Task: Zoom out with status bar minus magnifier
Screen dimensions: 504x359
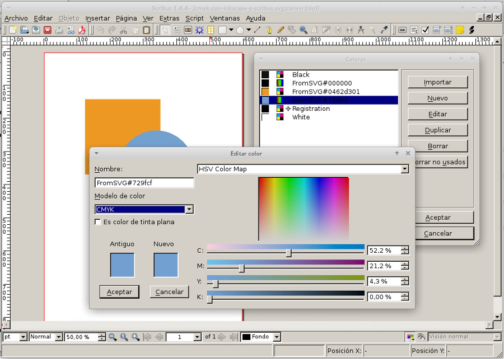Action: [x=113, y=337]
